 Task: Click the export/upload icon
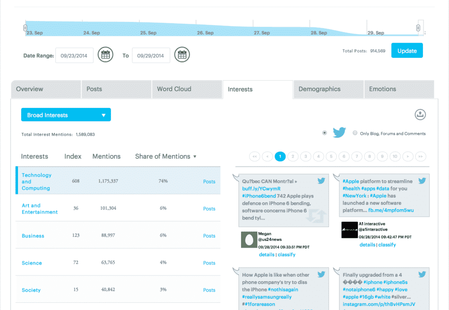(x=420, y=114)
